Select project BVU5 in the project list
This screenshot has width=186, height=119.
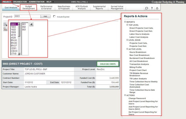(14, 40)
